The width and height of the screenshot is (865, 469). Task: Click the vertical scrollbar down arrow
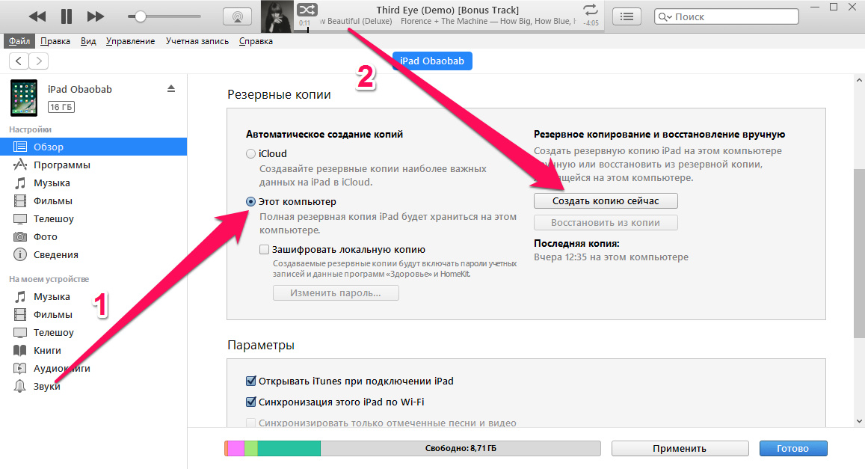(860, 422)
